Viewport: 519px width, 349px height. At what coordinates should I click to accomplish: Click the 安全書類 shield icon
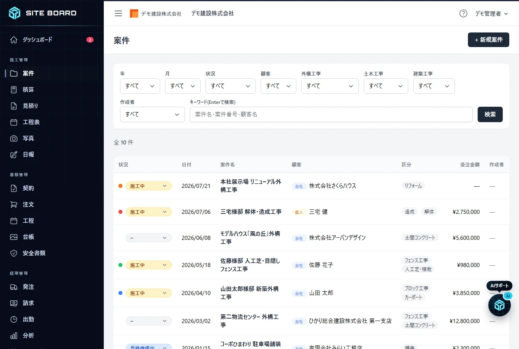point(14,253)
